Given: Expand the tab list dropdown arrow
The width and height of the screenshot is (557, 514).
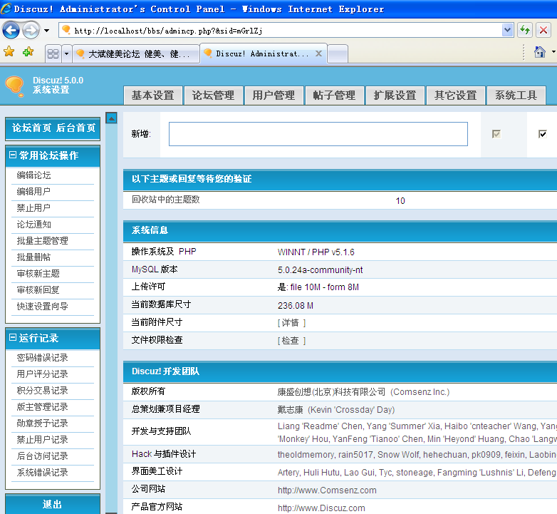Looking at the screenshot, I should pyautogui.click(x=66, y=53).
